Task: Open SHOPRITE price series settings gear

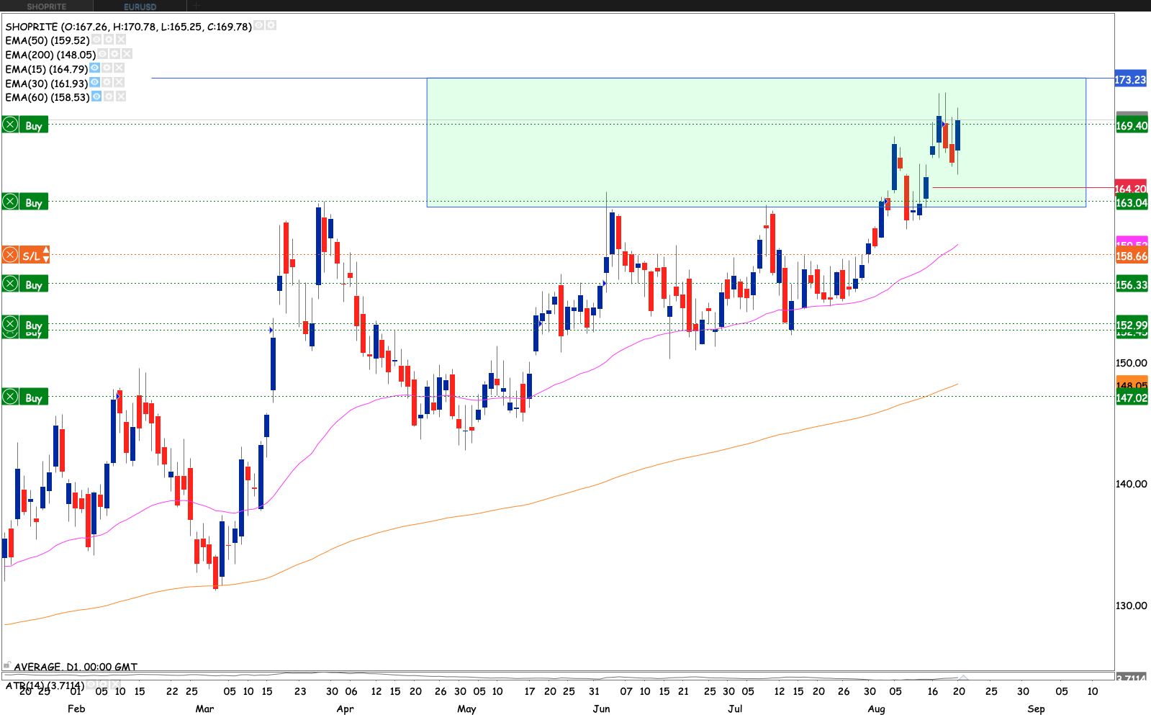Action: [271, 25]
